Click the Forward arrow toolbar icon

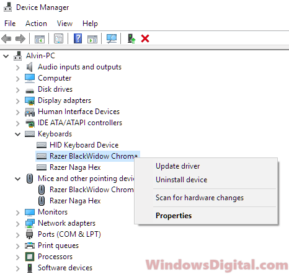coord(20,38)
